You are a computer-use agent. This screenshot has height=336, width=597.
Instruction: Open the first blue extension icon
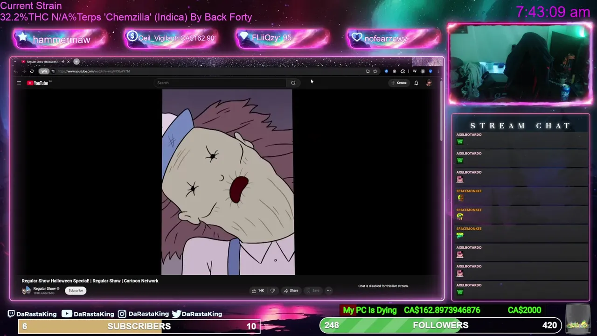click(x=386, y=71)
